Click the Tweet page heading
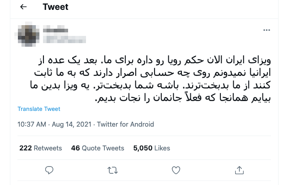The image size is (288, 185). click(55, 7)
